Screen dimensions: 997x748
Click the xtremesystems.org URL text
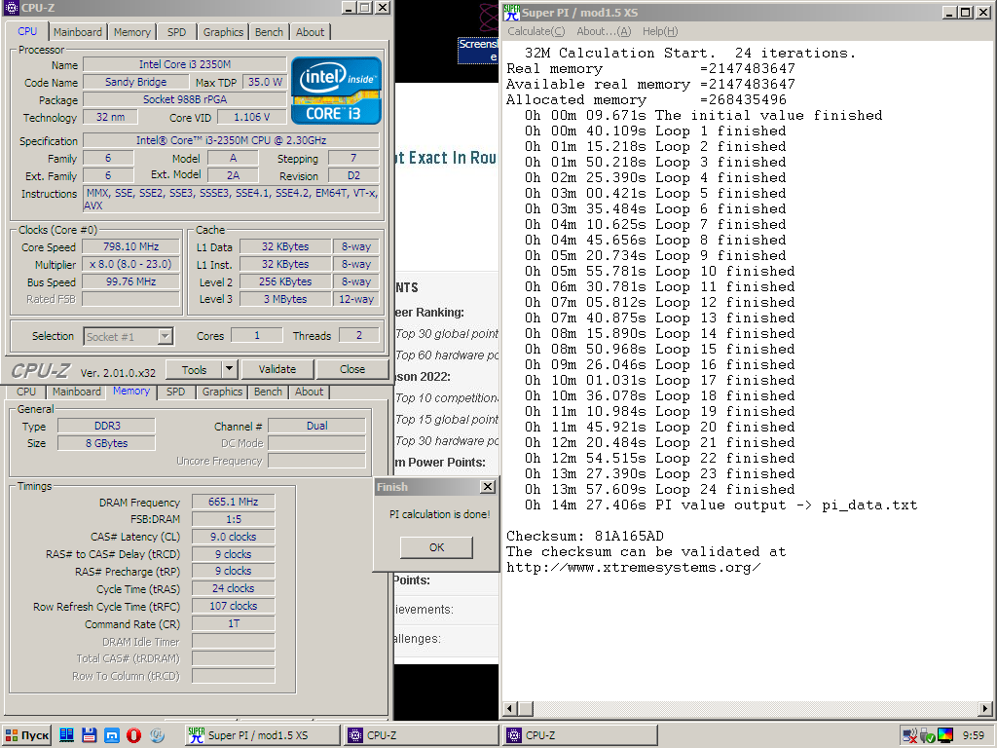click(633, 568)
